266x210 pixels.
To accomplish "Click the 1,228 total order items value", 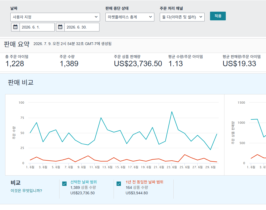I will coord(15,64).
